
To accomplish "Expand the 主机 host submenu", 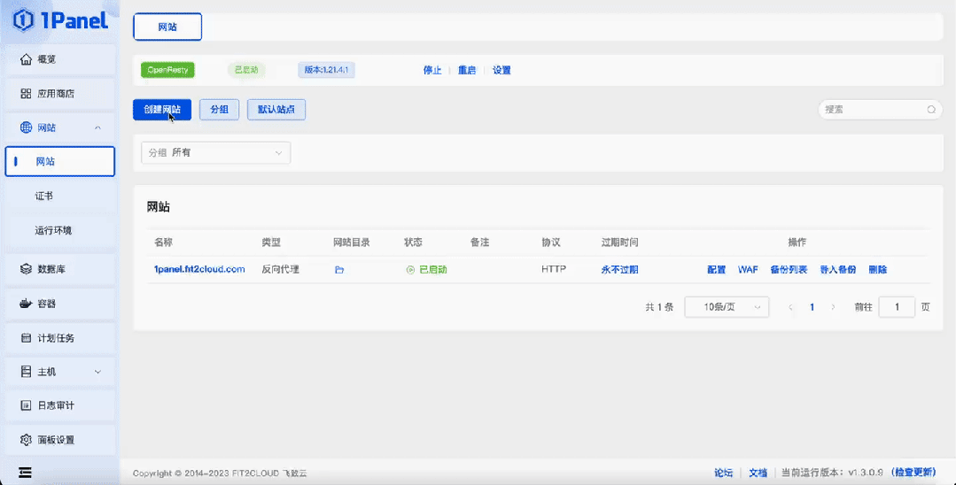I will point(59,372).
